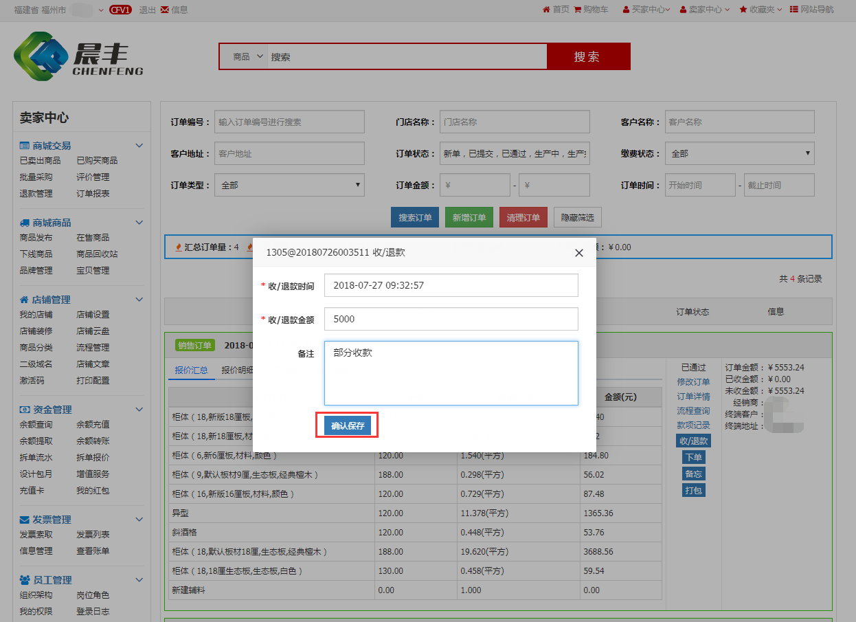856x622 pixels.
Task: Open the 卖家中心 top menu
Action: (x=704, y=10)
